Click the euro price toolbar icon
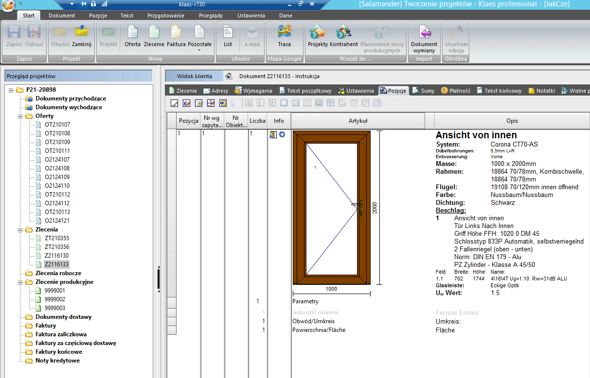 pyautogui.click(x=186, y=103)
